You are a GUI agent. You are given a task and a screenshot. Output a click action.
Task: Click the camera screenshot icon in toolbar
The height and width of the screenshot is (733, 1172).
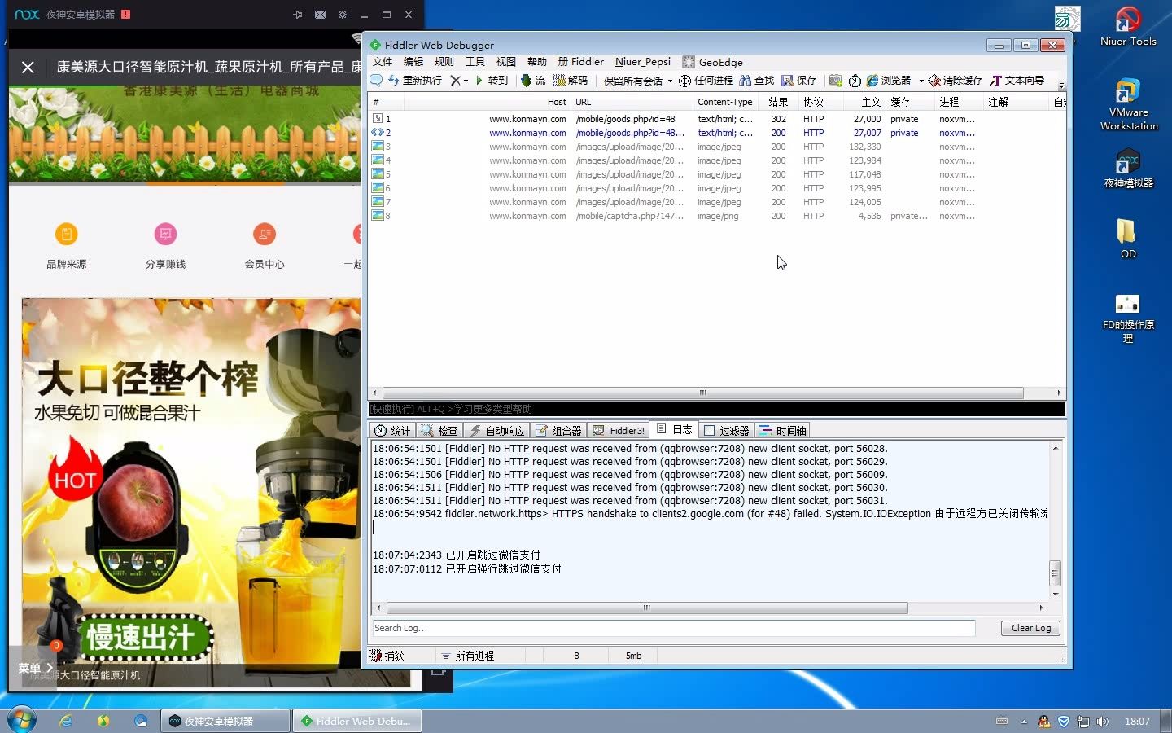click(835, 81)
